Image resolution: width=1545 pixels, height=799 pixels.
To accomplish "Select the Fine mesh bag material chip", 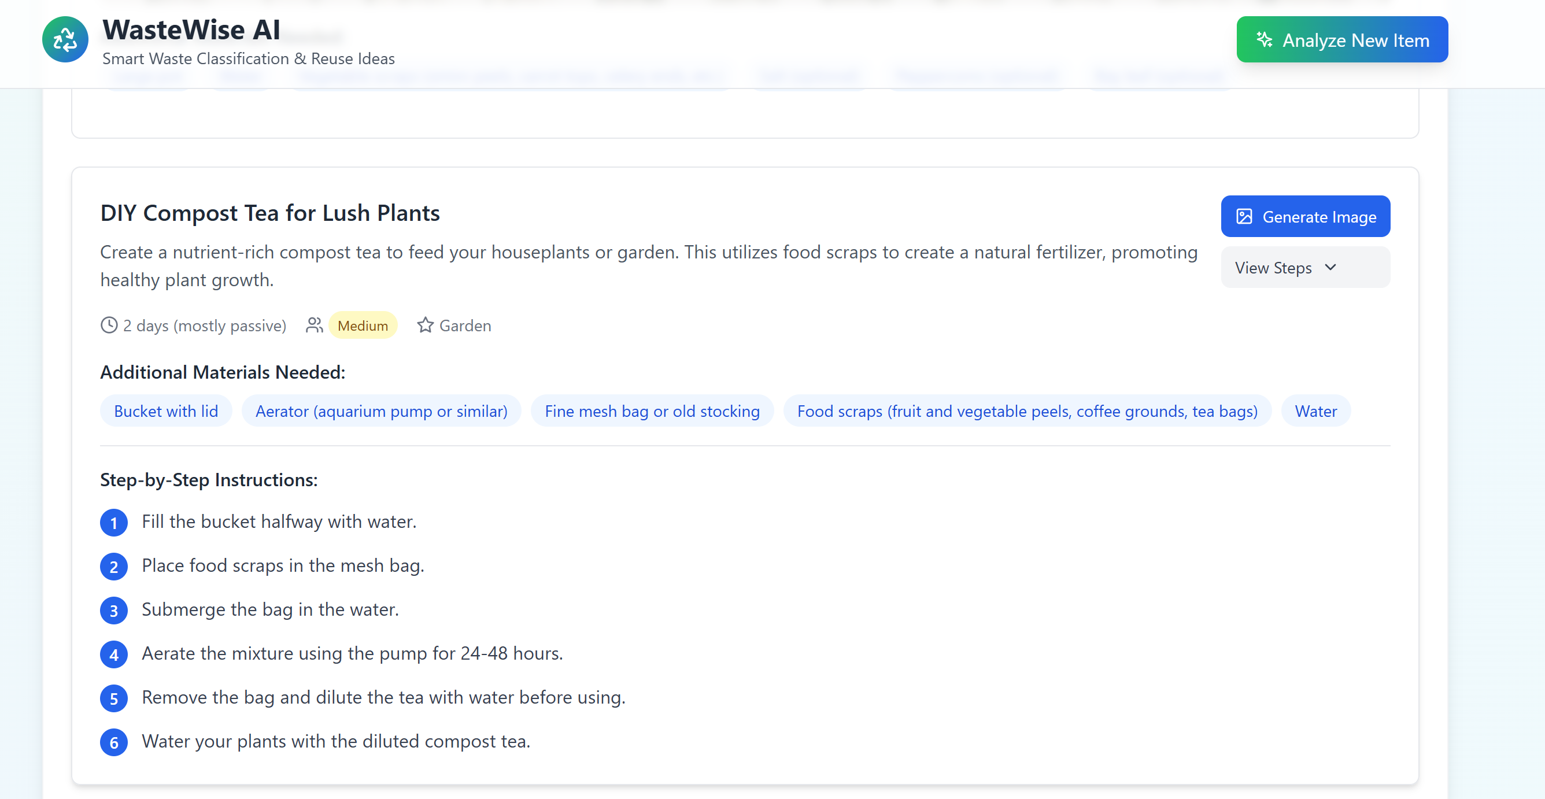I will click(x=652, y=411).
